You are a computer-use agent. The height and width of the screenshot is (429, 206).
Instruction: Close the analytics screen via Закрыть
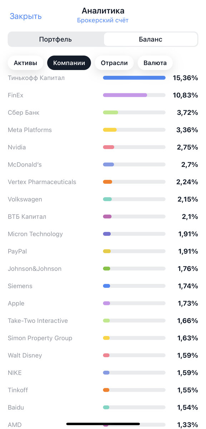pos(25,16)
